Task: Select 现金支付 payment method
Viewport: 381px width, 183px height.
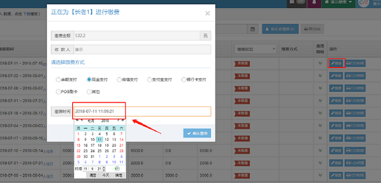Action: (89, 79)
